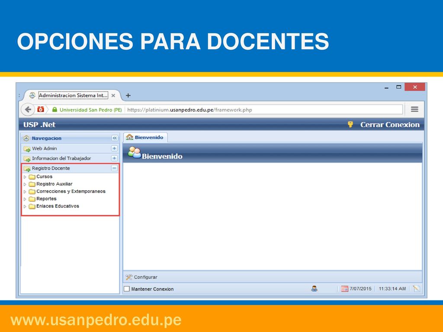Click the users icon beside Bienvenido heading
The width and height of the screenshot is (443, 332).
(134, 153)
